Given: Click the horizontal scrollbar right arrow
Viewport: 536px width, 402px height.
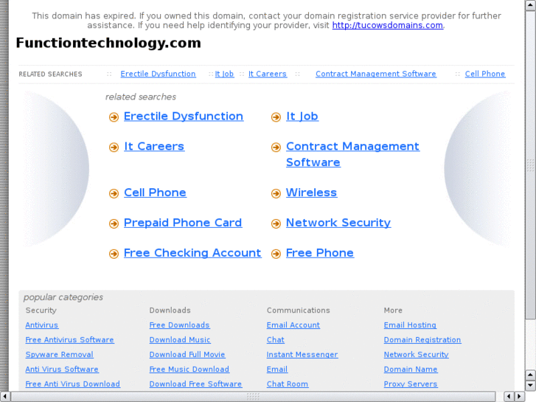Looking at the screenshot, I should coord(519,396).
